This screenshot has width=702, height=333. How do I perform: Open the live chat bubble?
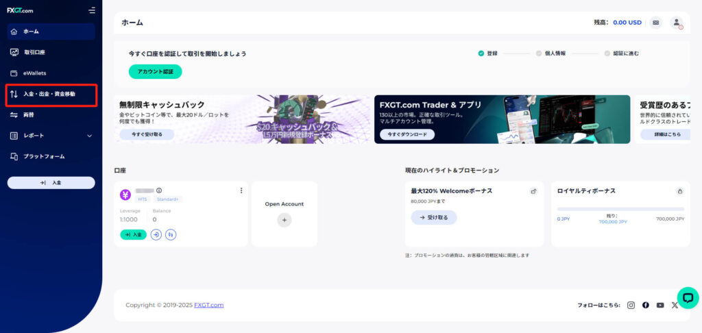tap(688, 297)
